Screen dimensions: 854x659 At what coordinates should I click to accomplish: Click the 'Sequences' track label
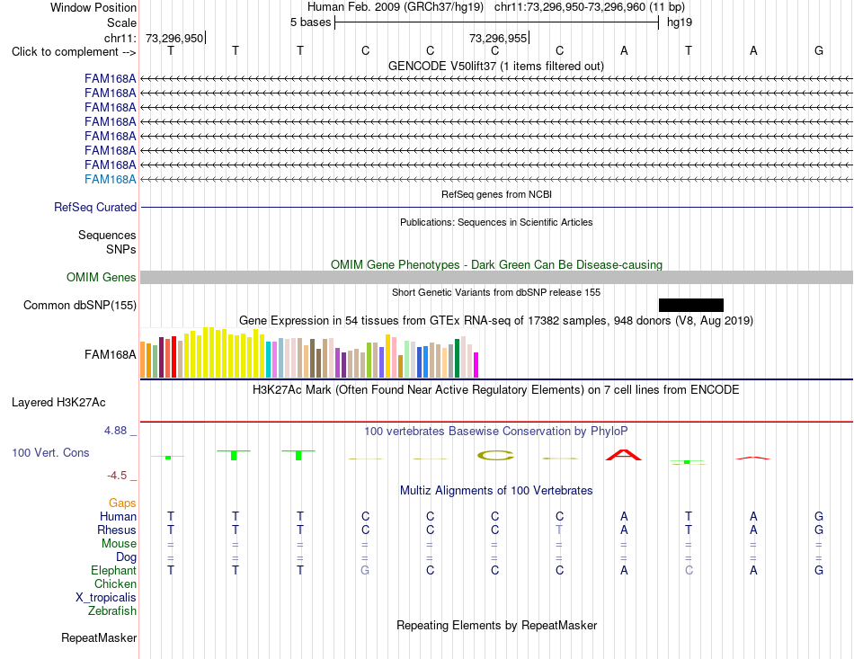click(107, 235)
